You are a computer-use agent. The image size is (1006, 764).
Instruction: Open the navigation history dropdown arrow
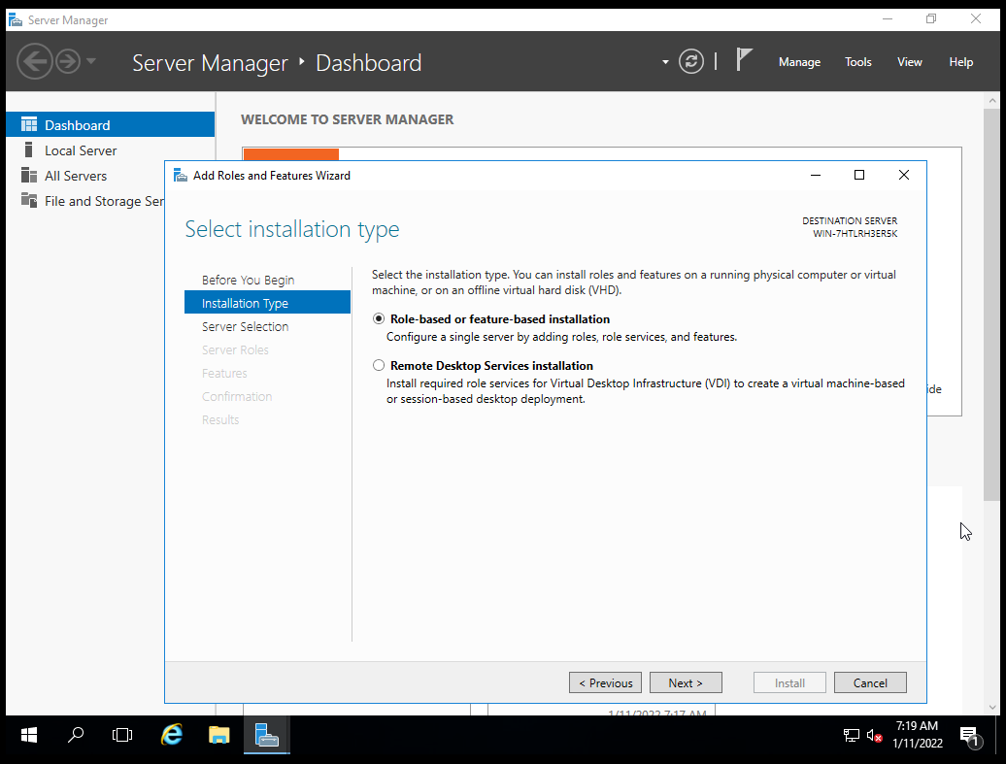pos(91,61)
